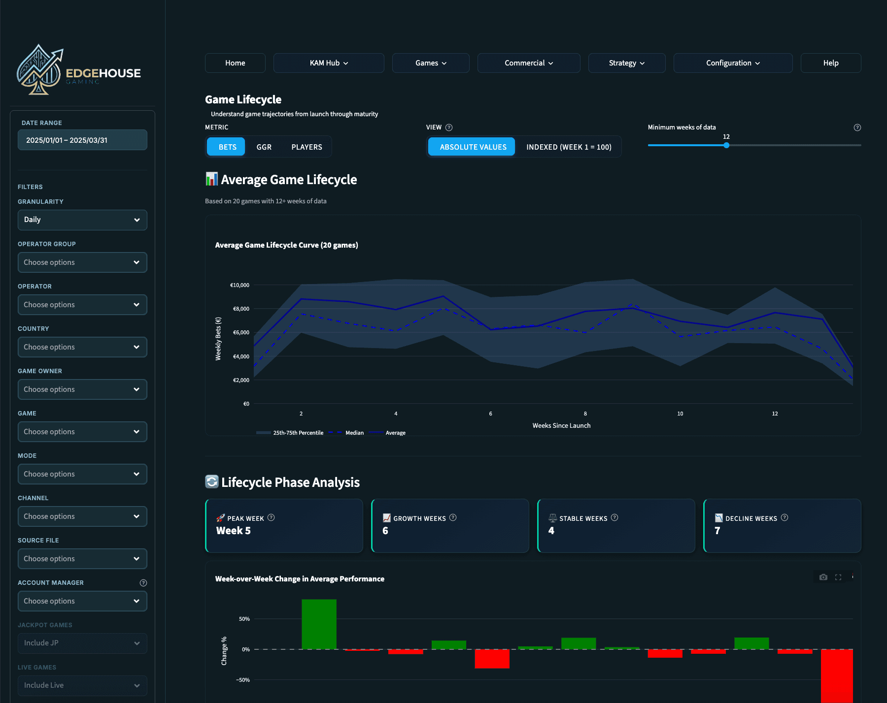Open the Include JP jackpot dropdown
This screenshot has width=887, height=703.
pos(82,643)
